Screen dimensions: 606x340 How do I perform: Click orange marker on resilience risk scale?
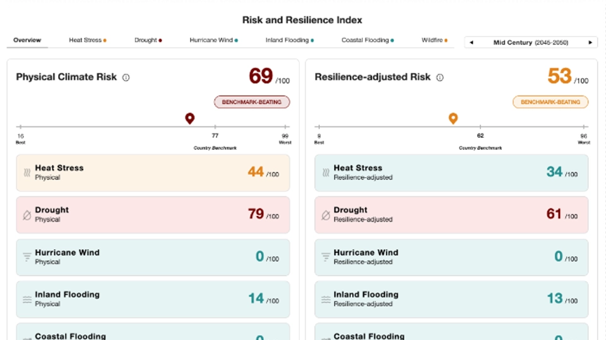[x=453, y=118]
